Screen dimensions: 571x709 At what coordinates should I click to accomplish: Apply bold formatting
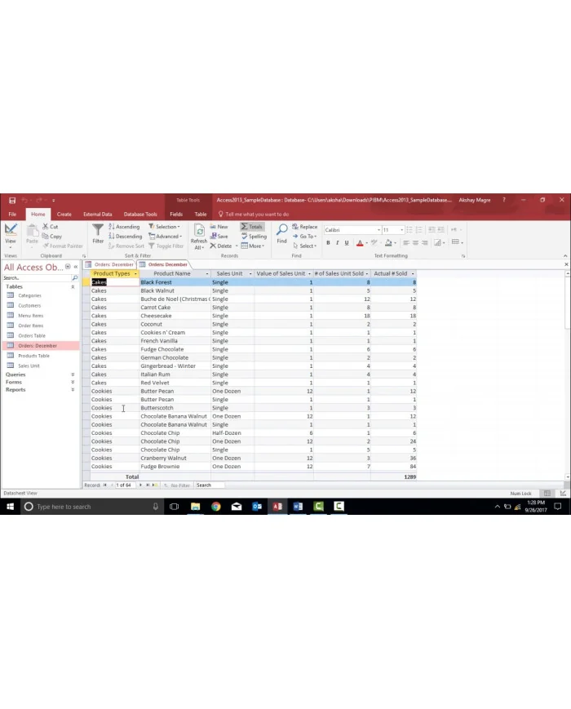pos(328,243)
